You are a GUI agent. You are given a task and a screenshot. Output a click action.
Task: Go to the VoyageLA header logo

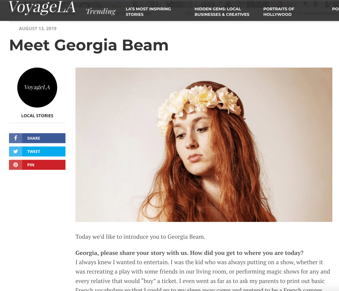tap(42, 8)
